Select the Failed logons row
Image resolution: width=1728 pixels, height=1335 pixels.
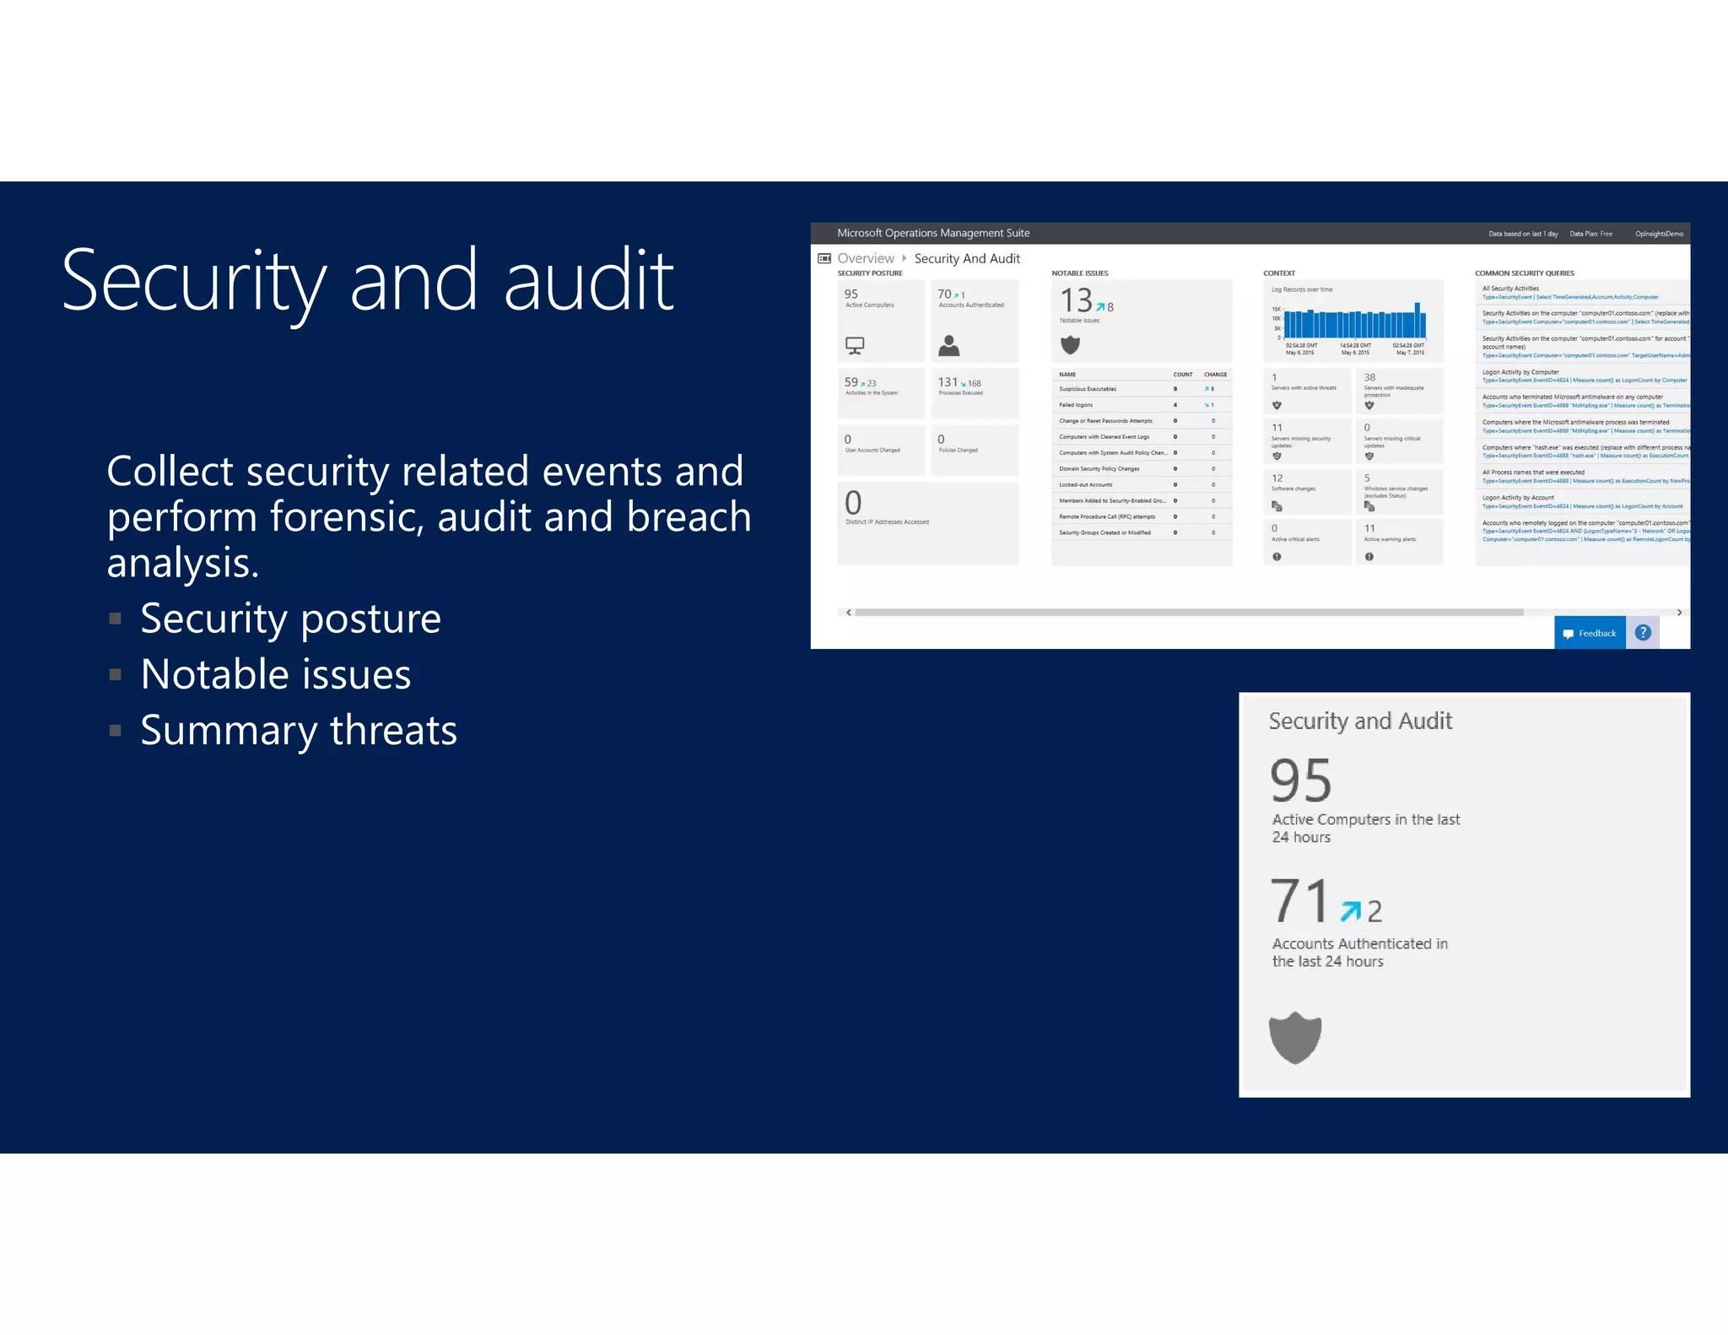[x=1142, y=405]
